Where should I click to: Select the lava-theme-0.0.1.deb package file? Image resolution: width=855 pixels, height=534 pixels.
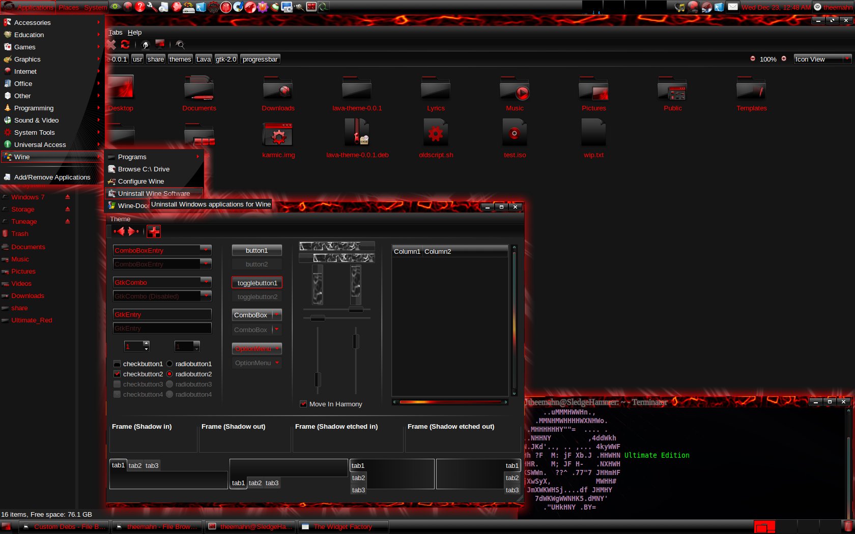(357, 132)
